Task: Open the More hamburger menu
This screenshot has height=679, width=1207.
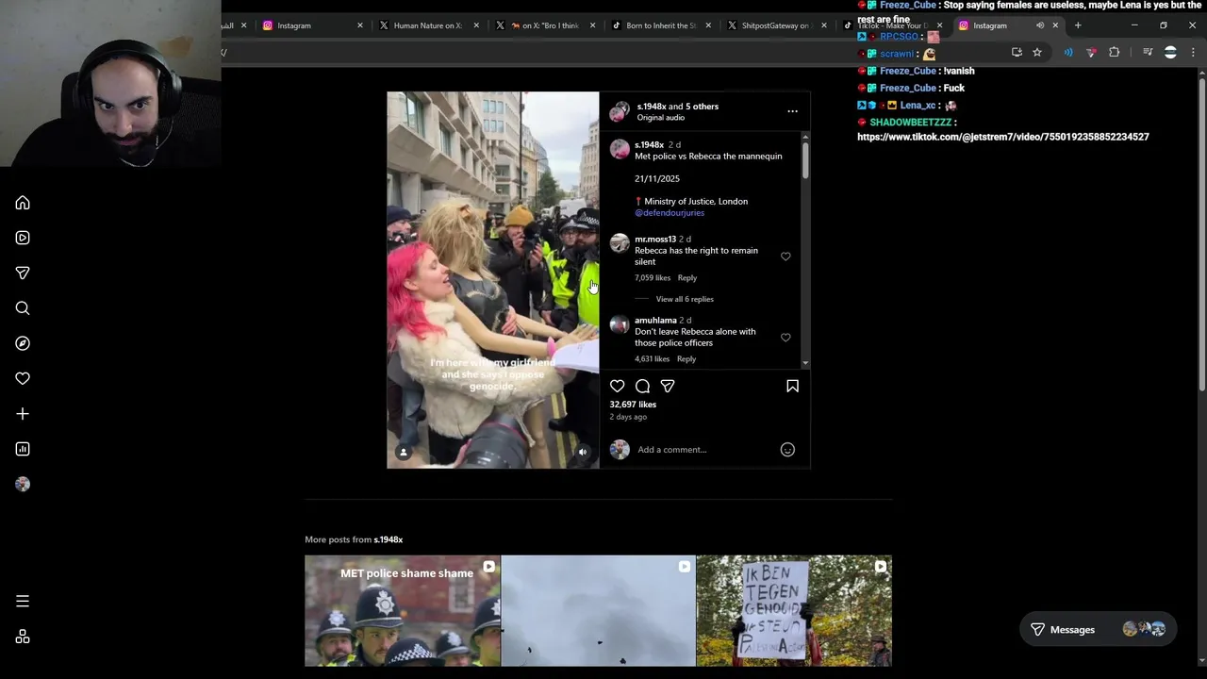Action: [x=23, y=601]
